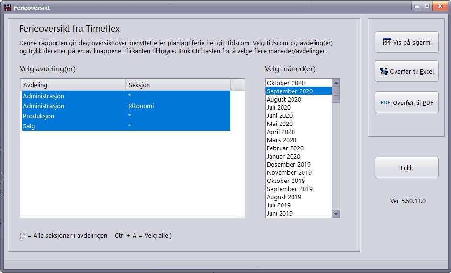Click the Vis på skjerm button label
The width and height of the screenshot is (451, 273).
click(x=411, y=42)
